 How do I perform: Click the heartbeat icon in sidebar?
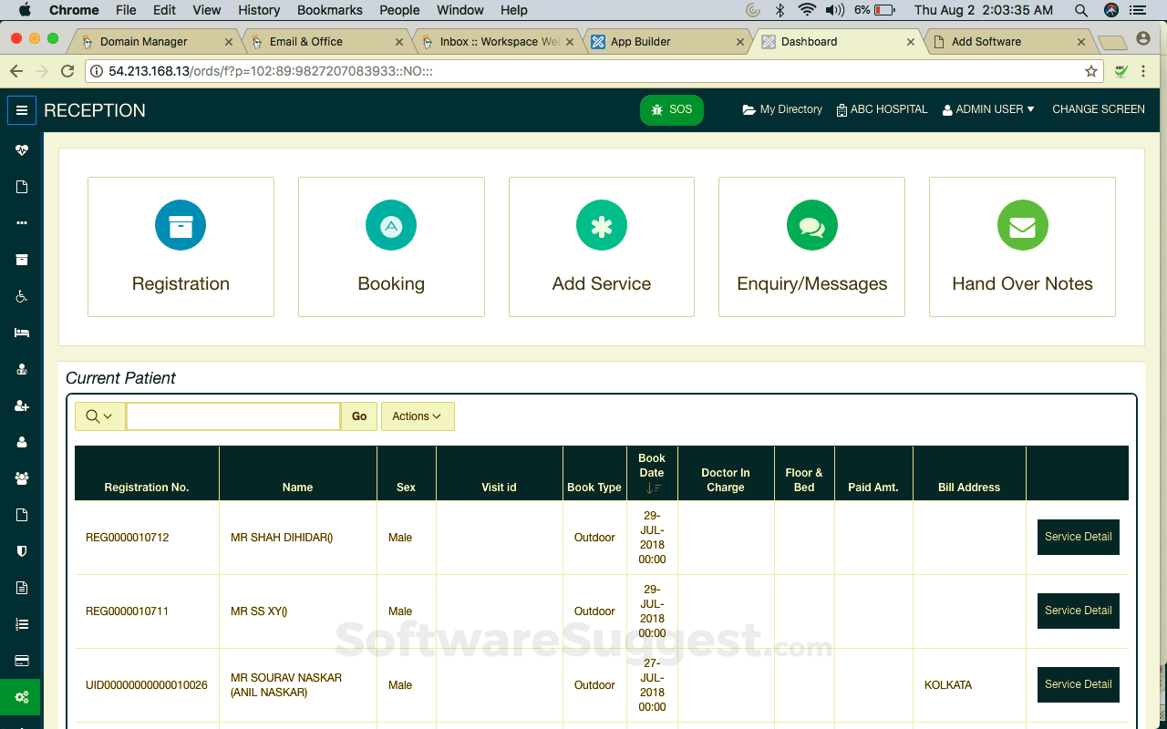tap(22, 150)
